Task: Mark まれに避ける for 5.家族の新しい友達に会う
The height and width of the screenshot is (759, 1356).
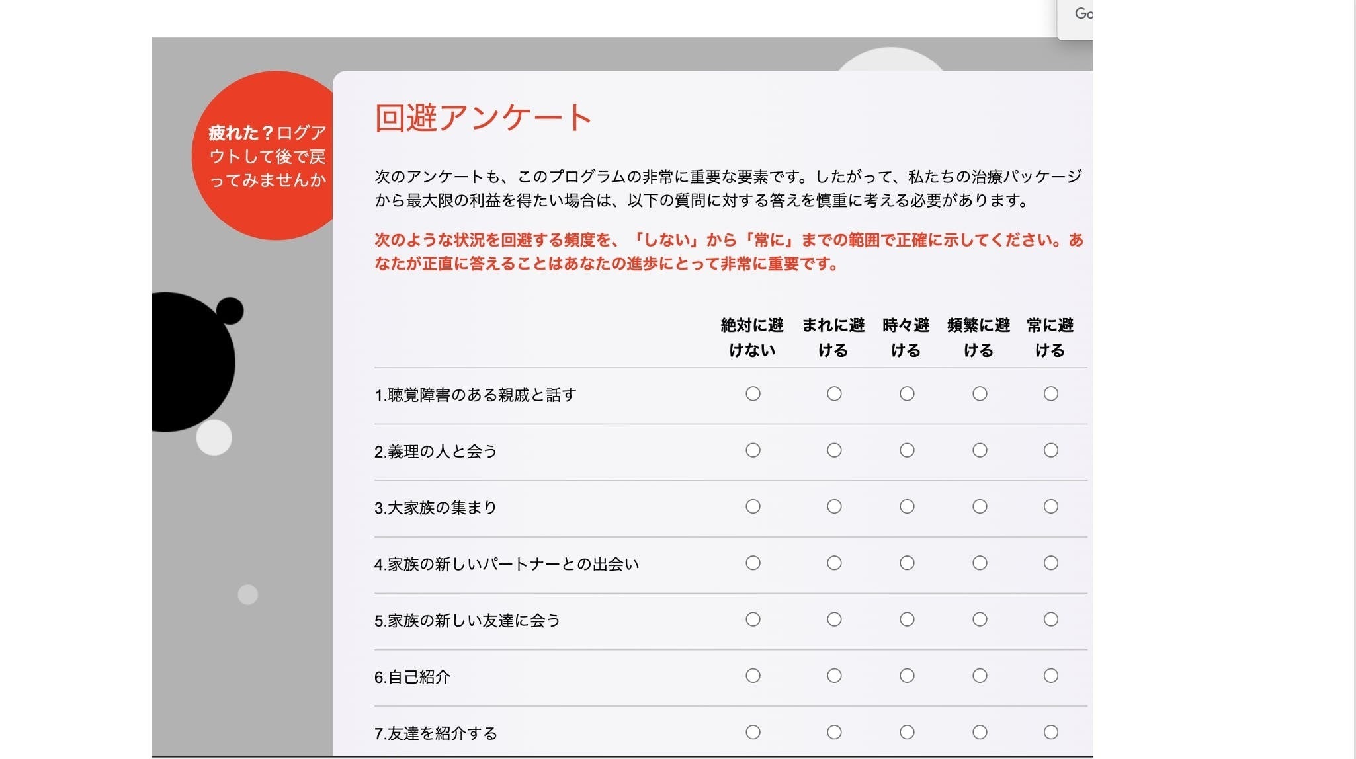Action: (834, 619)
